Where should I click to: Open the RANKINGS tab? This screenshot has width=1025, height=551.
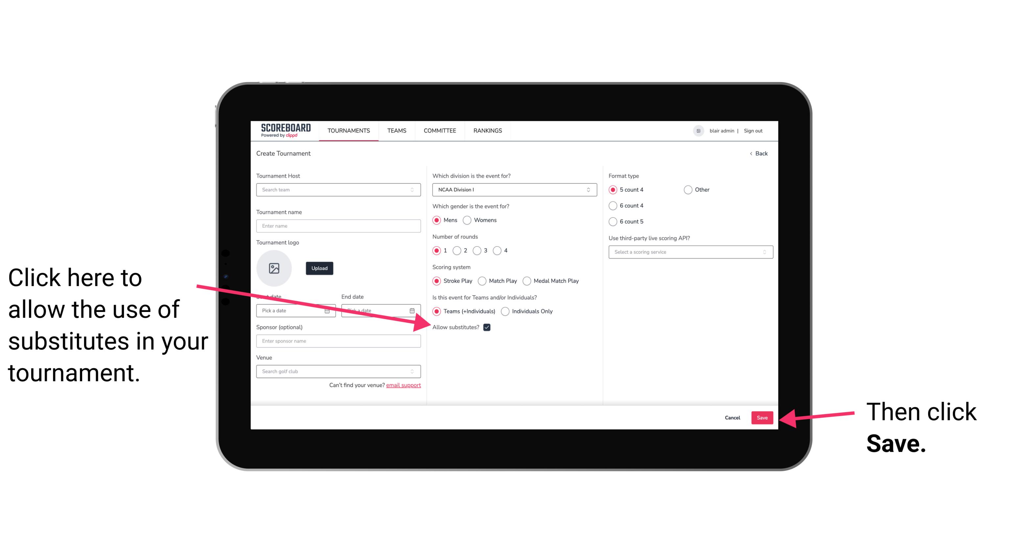coord(487,131)
